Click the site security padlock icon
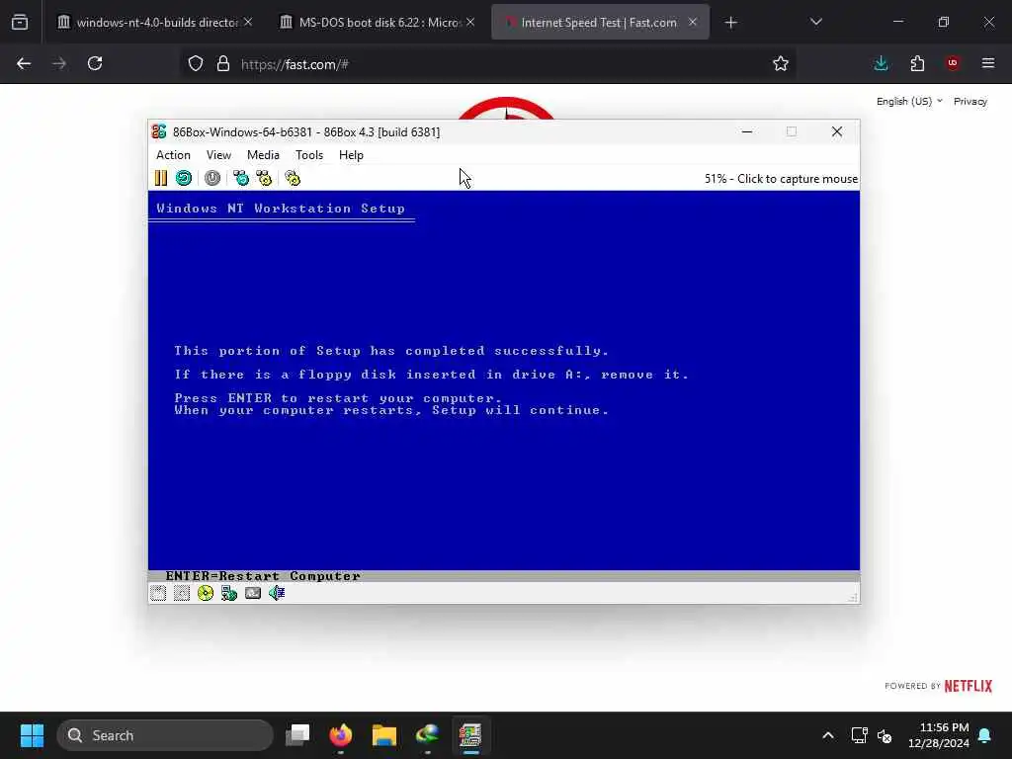1012x759 pixels. coord(223,64)
